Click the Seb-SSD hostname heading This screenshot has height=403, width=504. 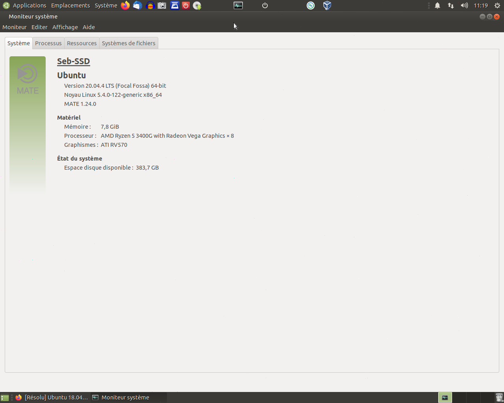[x=74, y=61]
